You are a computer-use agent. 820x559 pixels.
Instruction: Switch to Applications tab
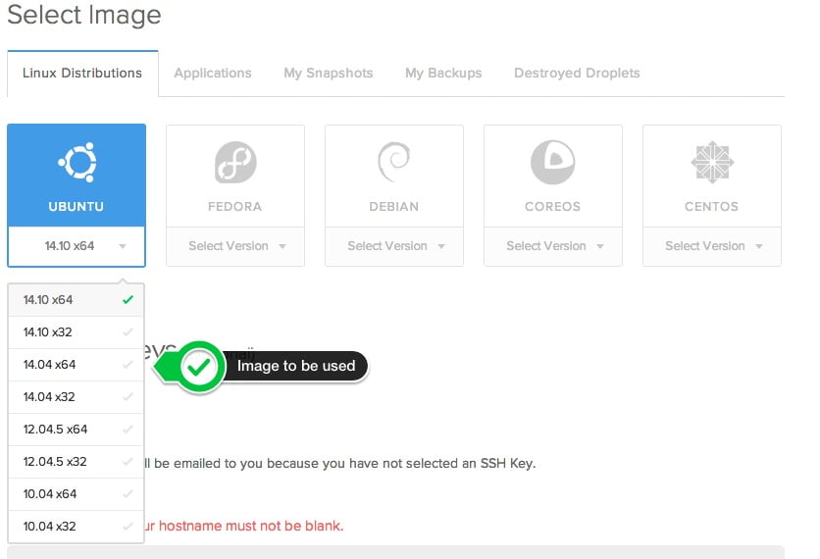click(213, 74)
